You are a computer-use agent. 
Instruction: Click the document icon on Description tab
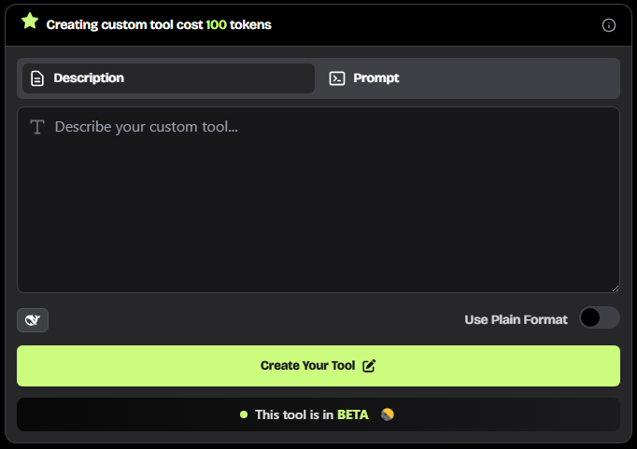[x=37, y=78]
